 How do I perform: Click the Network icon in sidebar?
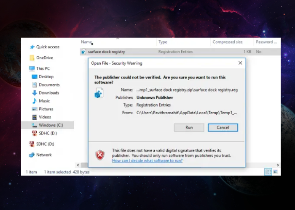click(32, 155)
